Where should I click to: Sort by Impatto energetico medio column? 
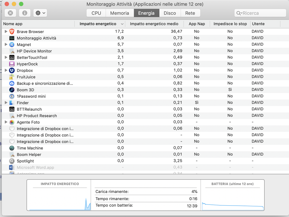tap(154, 24)
